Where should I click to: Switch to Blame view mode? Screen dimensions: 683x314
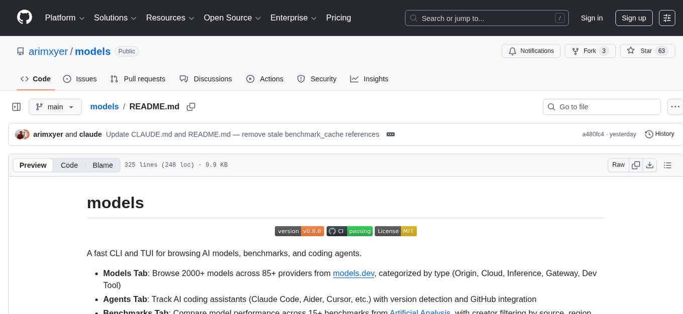pyautogui.click(x=102, y=165)
